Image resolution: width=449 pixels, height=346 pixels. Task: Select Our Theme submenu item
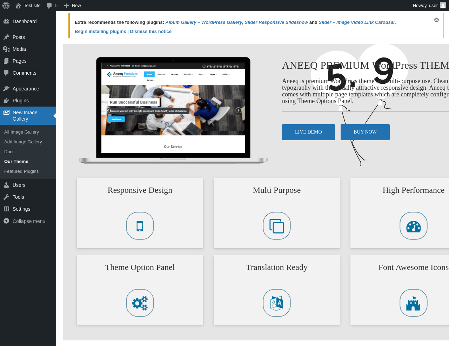tap(16, 162)
